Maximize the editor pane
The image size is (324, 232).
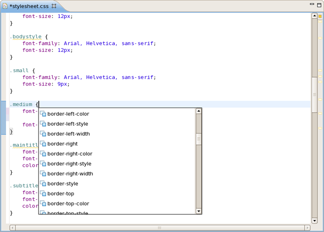pos(319,5)
